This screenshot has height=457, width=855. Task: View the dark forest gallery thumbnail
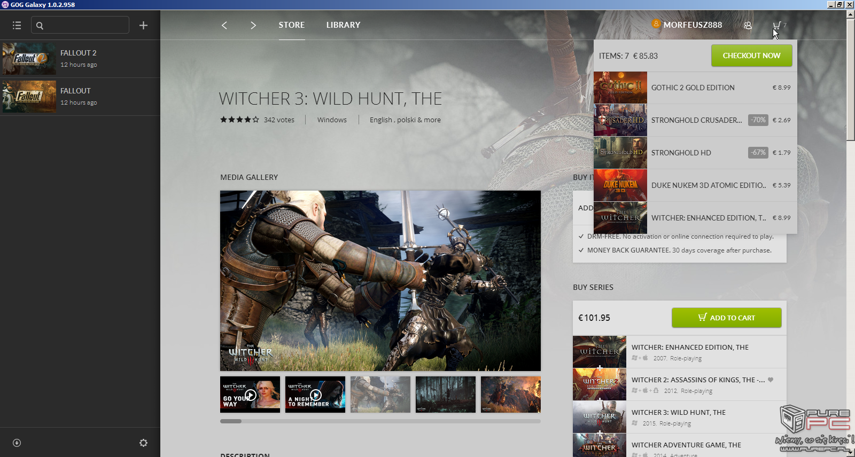(x=446, y=395)
